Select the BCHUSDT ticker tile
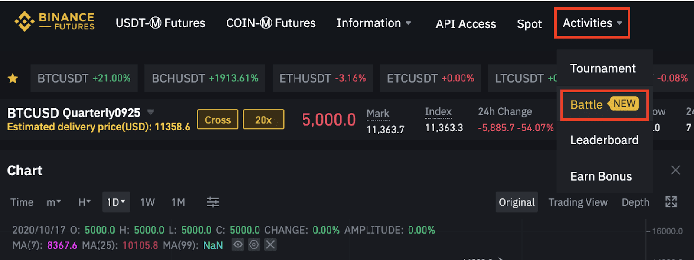694x260 pixels. (x=205, y=78)
